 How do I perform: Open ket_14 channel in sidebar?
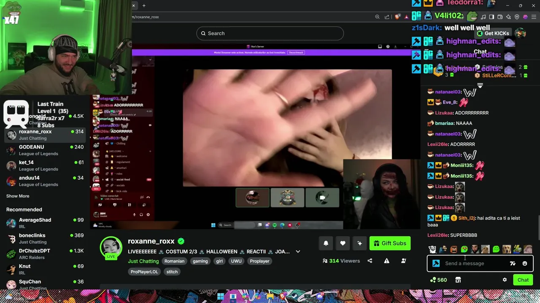point(45,165)
